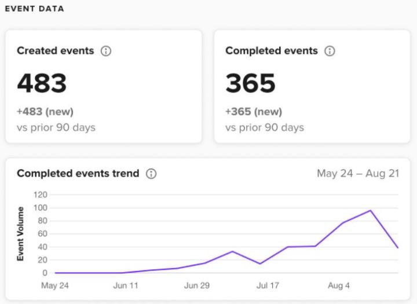This screenshot has height=304, width=417.
Task: Click the highest peak of the trend line
Action: [x=370, y=211]
